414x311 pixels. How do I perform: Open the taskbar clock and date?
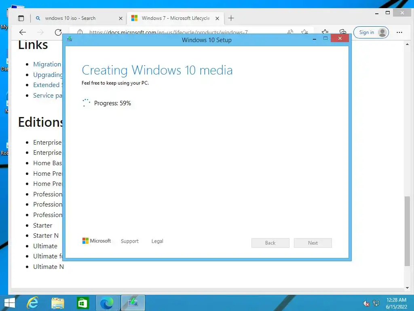click(396, 303)
